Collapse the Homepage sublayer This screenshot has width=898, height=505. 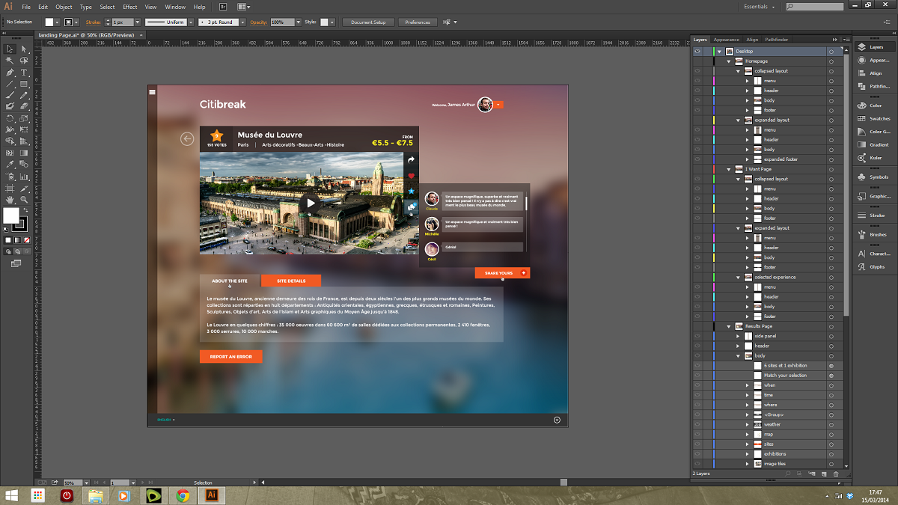(729, 61)
